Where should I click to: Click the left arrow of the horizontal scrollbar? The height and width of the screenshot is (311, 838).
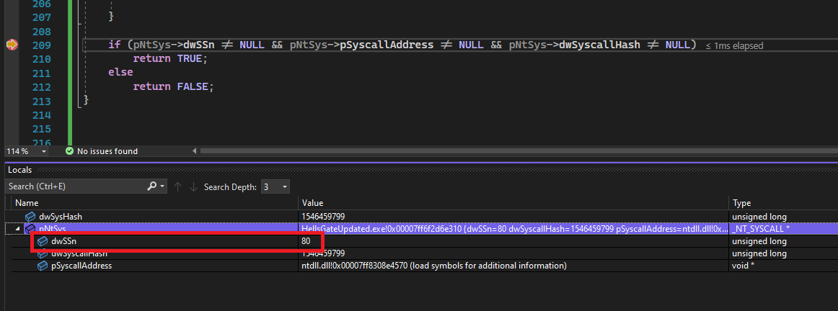[195, 151]
